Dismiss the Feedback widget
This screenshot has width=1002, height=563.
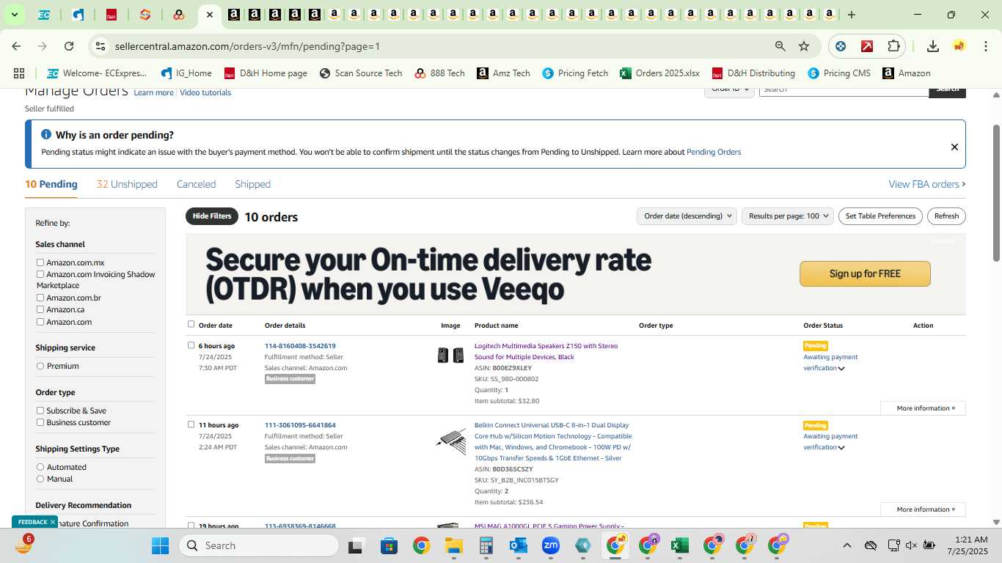pyautogui.click(x=53, y=522)
